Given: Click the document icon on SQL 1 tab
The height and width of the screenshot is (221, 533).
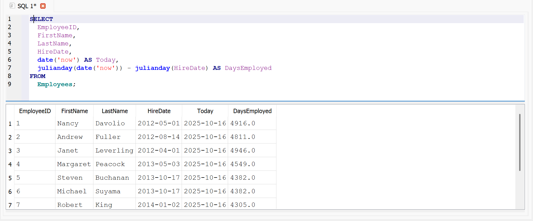Looking at the screenshot, I should pyautogui.click(x=11, y=6).
